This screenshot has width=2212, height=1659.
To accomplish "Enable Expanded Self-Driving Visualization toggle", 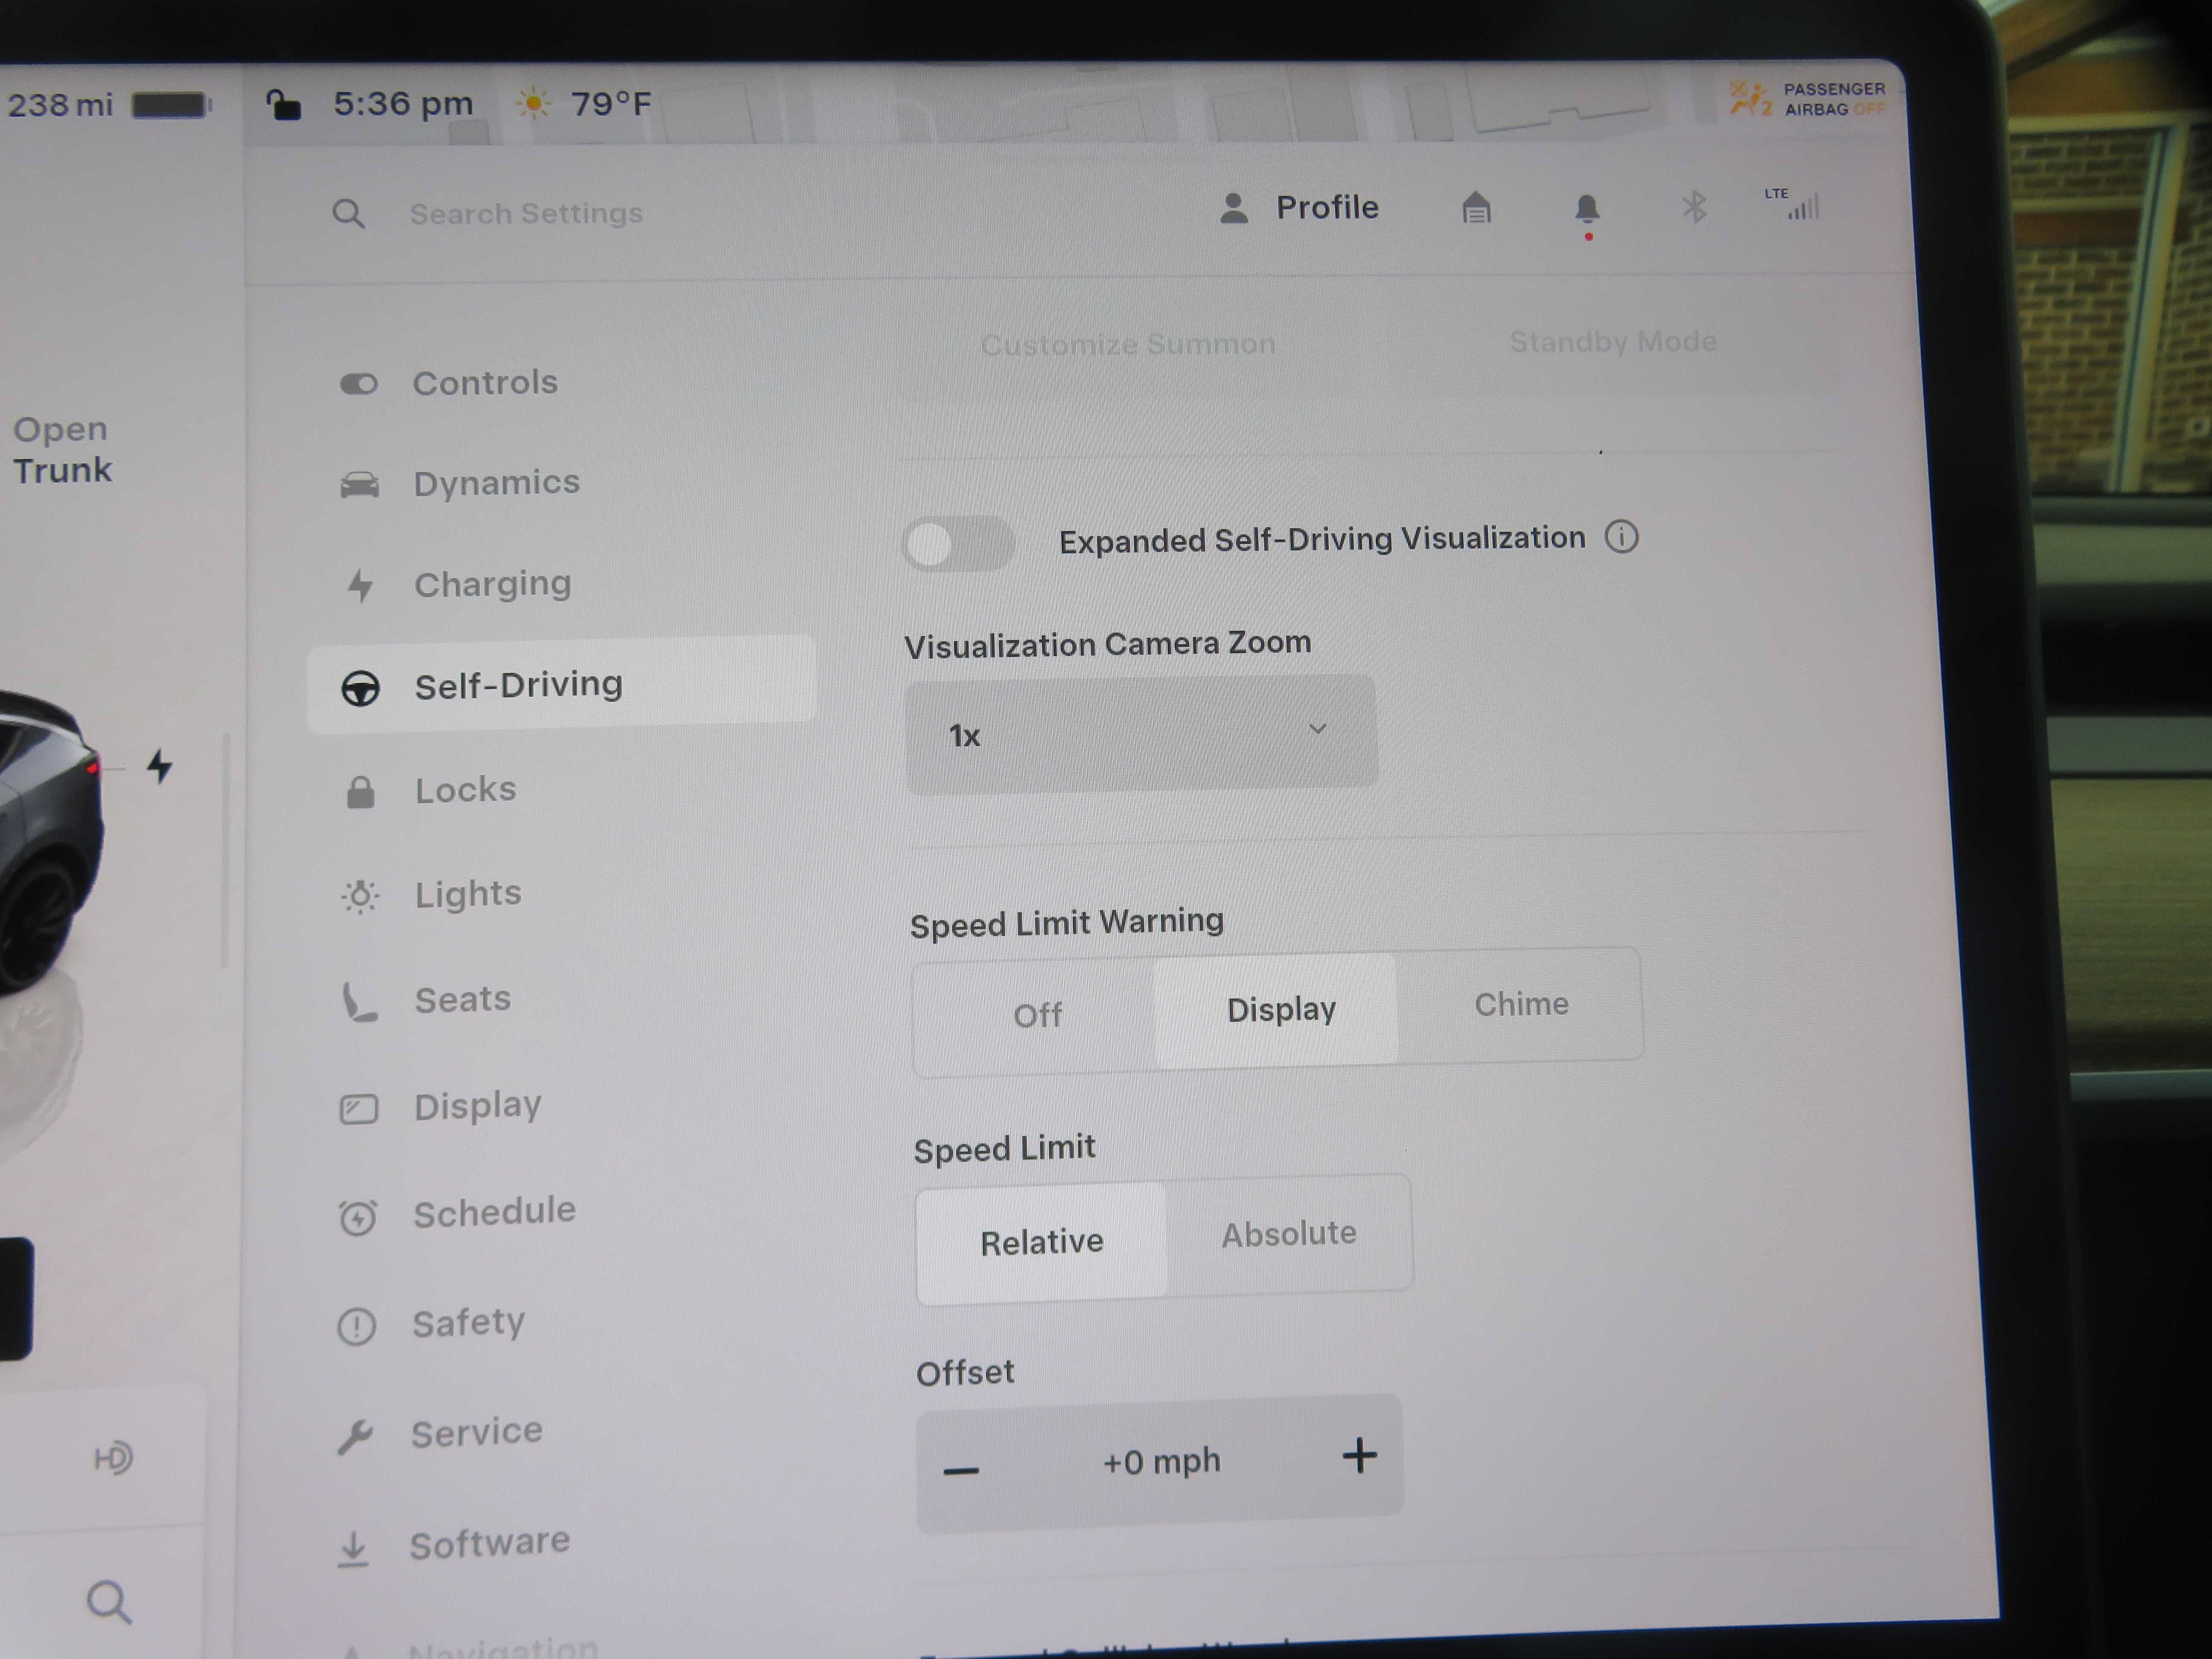I will click(957, 544).
